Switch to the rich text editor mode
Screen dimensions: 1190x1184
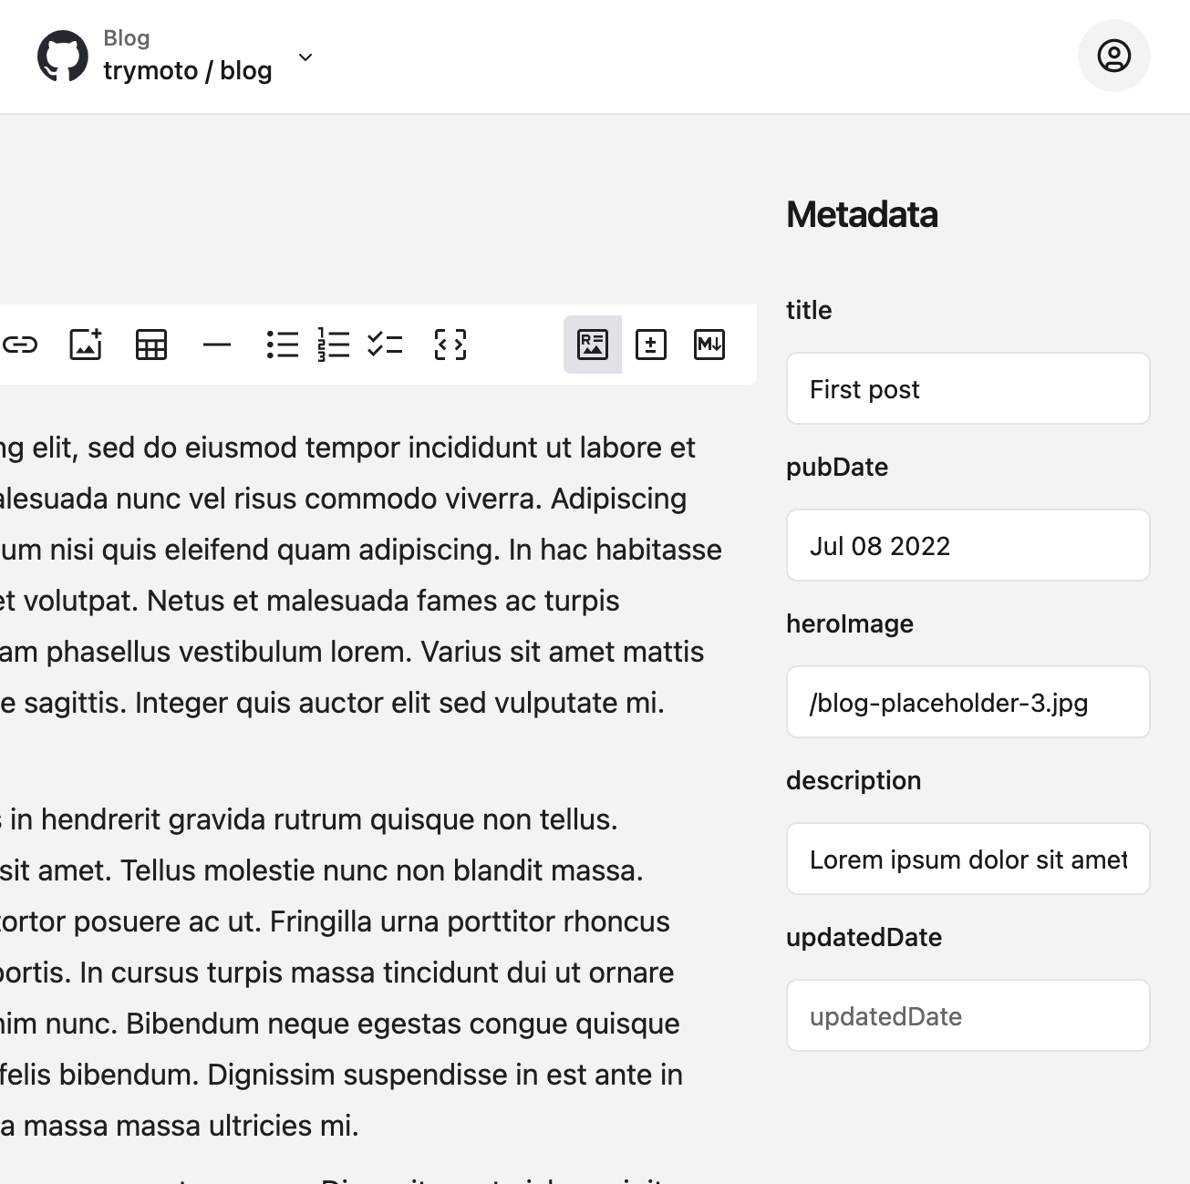click(593, 345)
